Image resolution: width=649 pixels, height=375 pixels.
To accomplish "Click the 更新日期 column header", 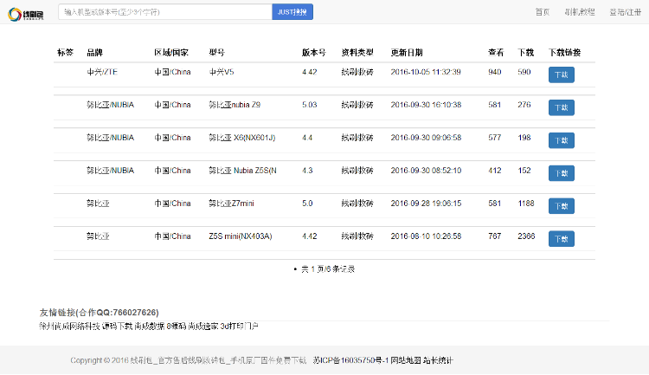I will pos(407,53).
